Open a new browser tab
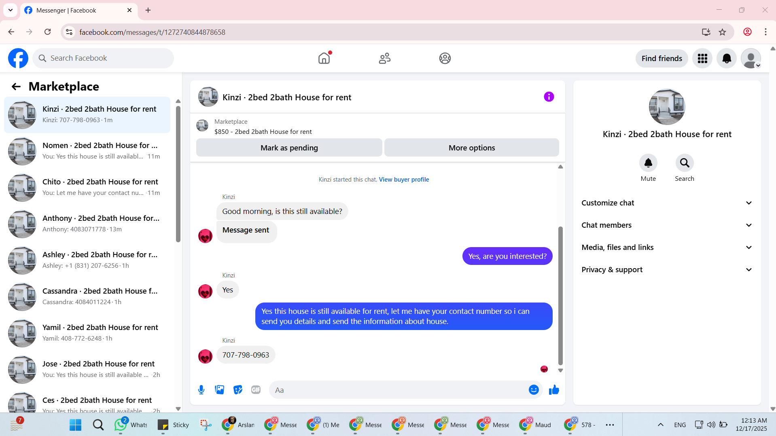The height and width of the screenshot is (436, 776). pyautogui.click(x=148, y=10)
